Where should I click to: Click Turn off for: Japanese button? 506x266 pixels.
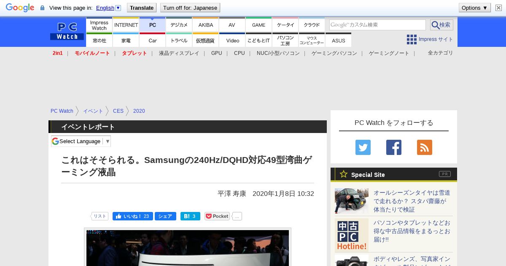tap(190, 8)
